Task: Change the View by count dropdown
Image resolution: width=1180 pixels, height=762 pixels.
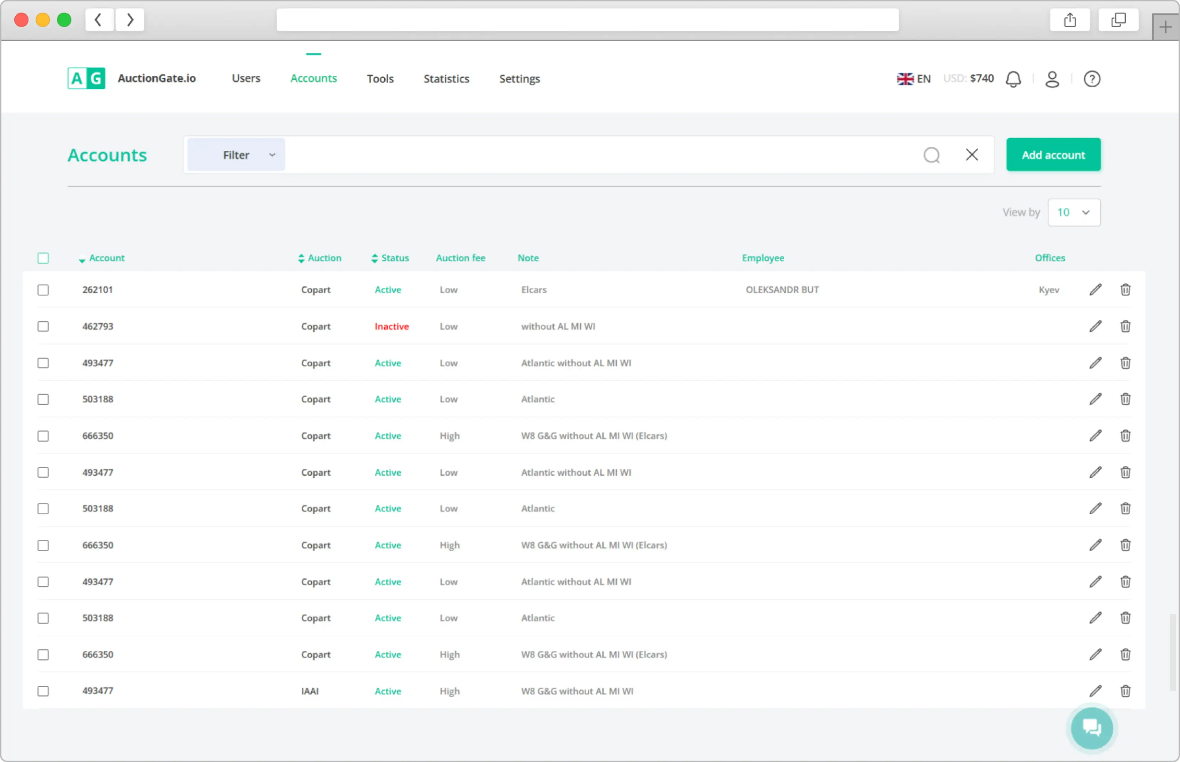Action: [1074, 212]
